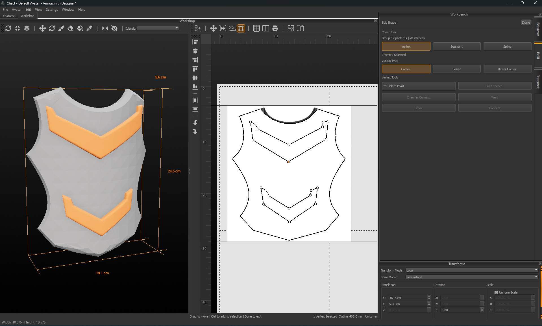Switch to the Costume tab

[9, 16]
